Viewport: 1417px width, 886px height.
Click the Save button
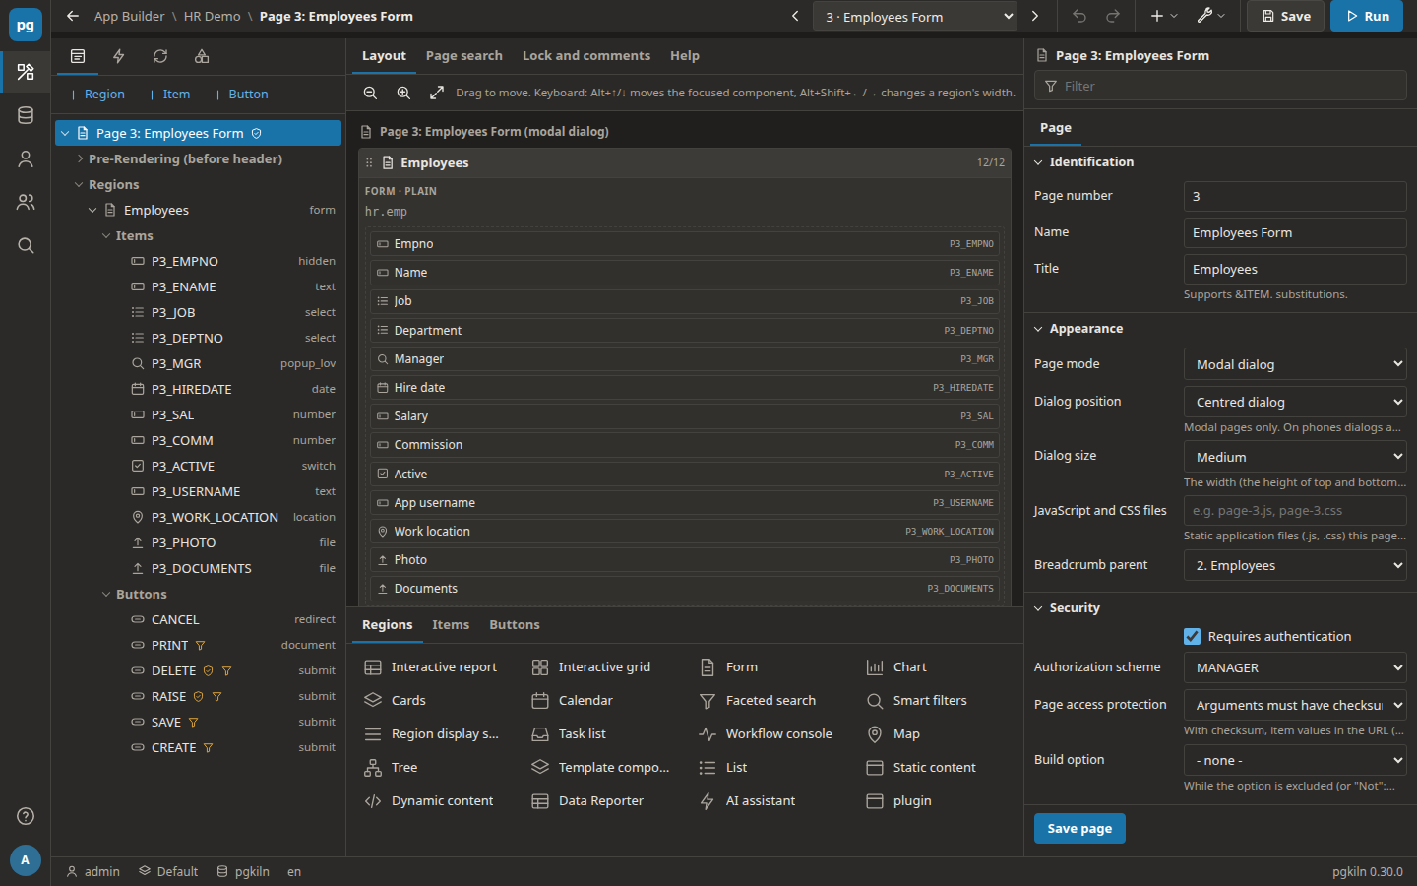1285,16
